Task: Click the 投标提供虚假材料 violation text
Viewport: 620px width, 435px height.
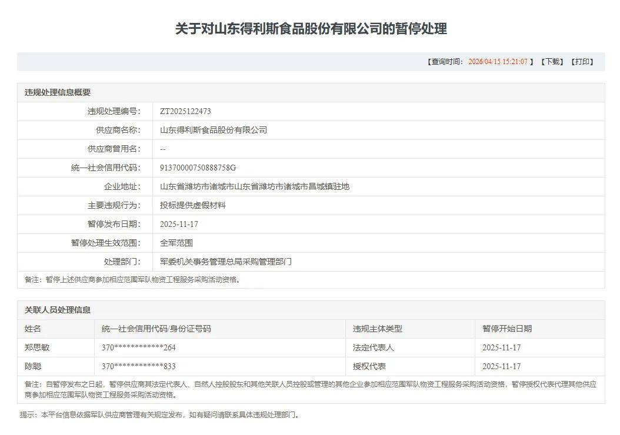Action: pyautogui.click(x=194, y=205)
